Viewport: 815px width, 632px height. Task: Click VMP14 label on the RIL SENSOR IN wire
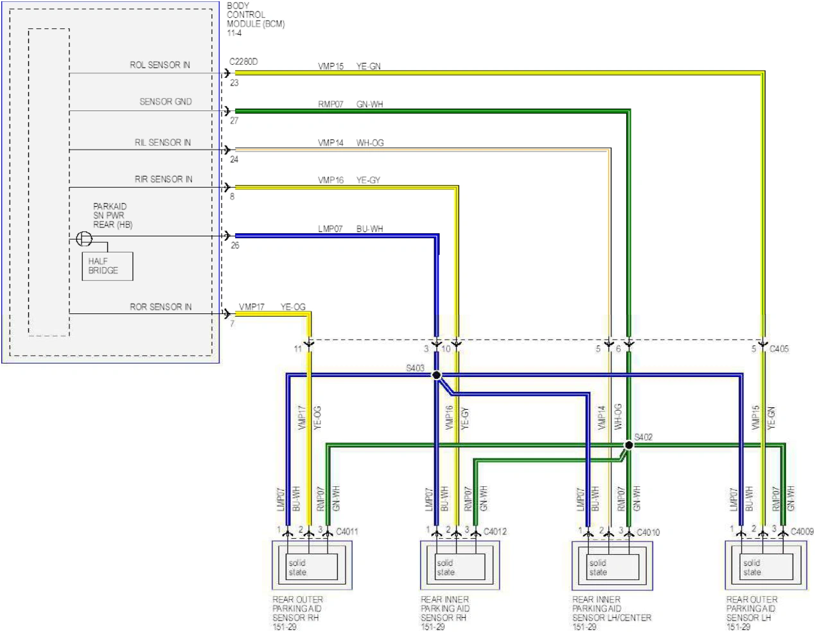(331, 143)
